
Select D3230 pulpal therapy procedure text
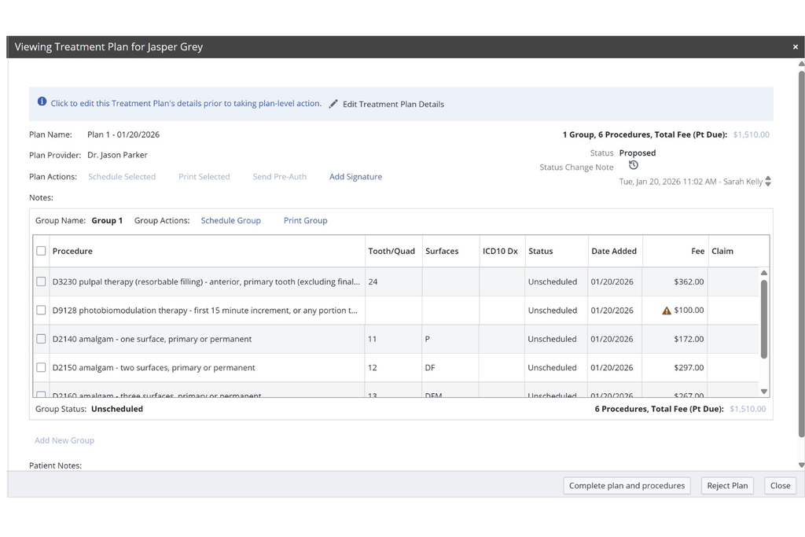click(206, 281)
